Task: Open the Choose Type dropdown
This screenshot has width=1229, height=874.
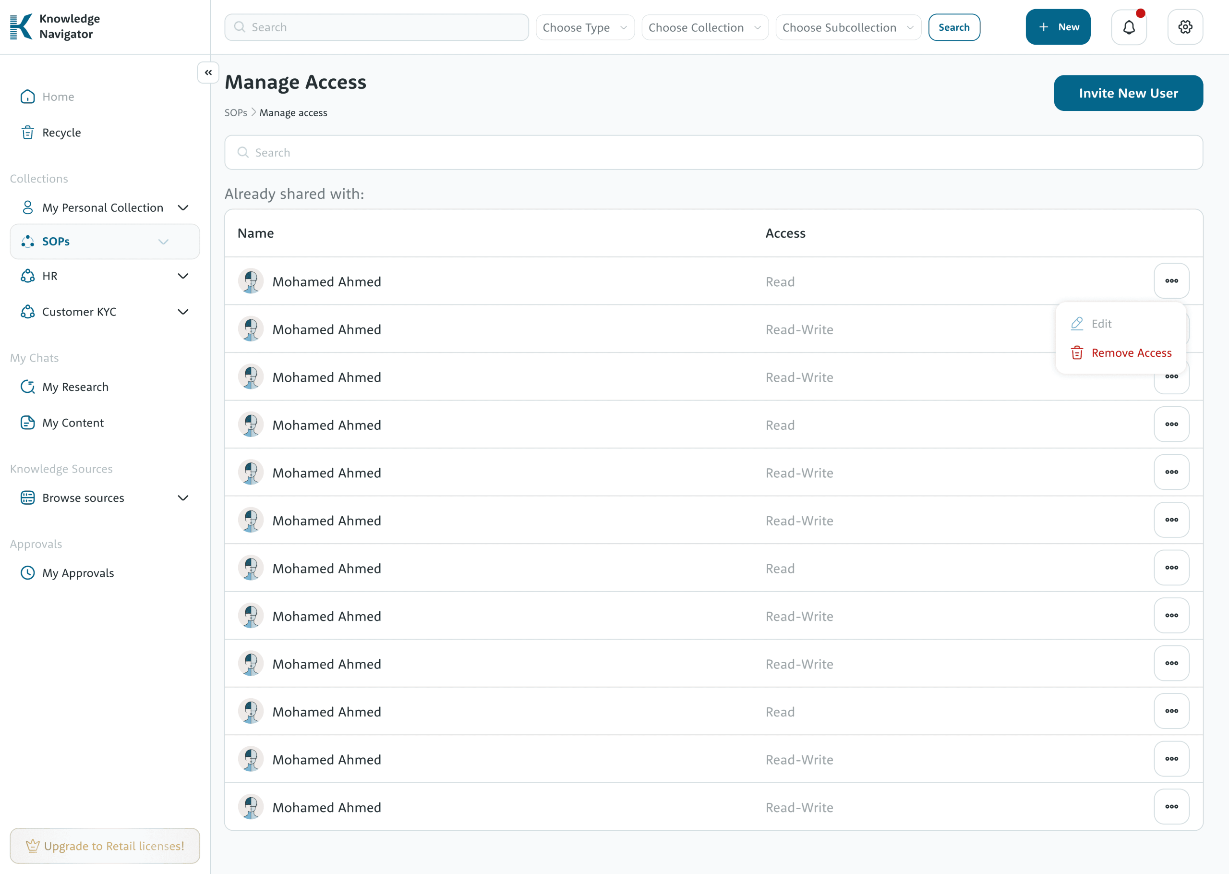Action: (585, 27)
